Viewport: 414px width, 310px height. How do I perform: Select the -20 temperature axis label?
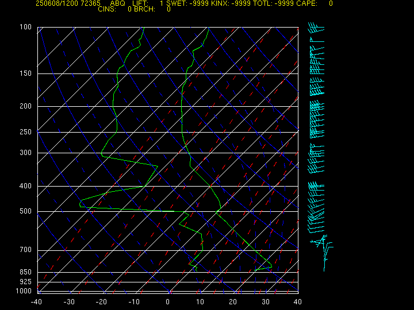coord(101,302)
